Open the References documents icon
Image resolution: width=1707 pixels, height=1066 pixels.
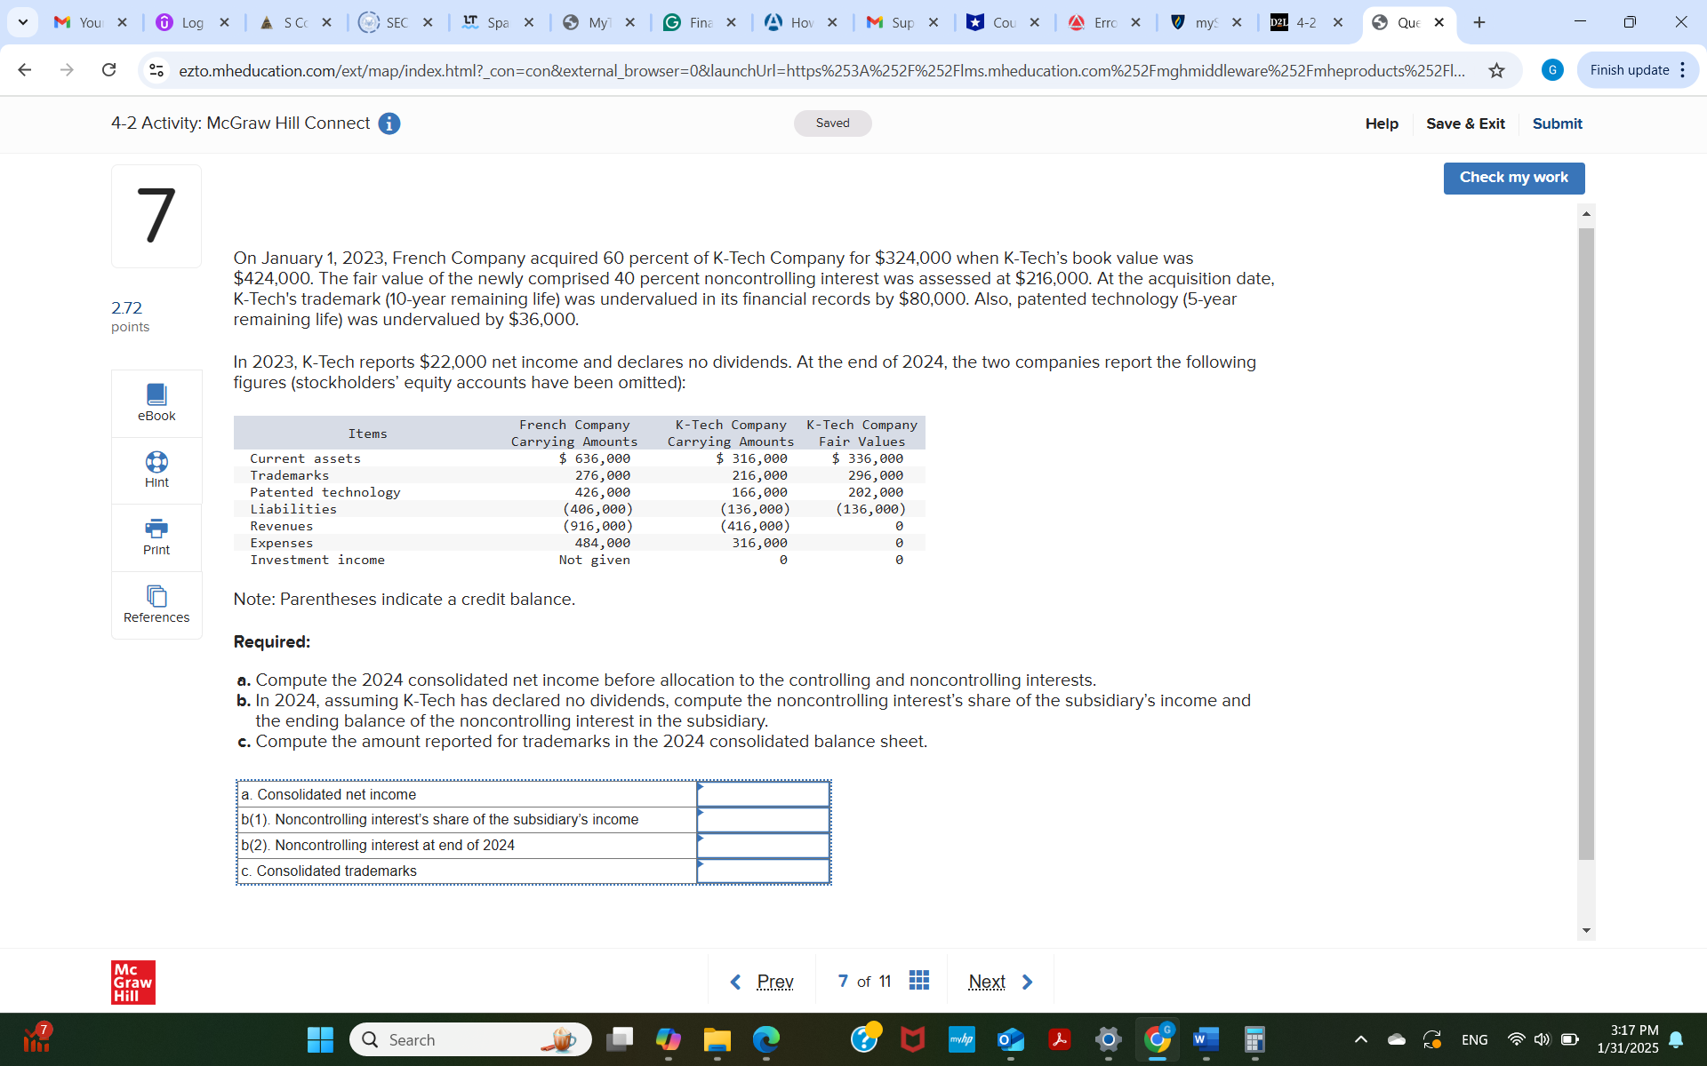pyautogui.click(x=156, y=596)
